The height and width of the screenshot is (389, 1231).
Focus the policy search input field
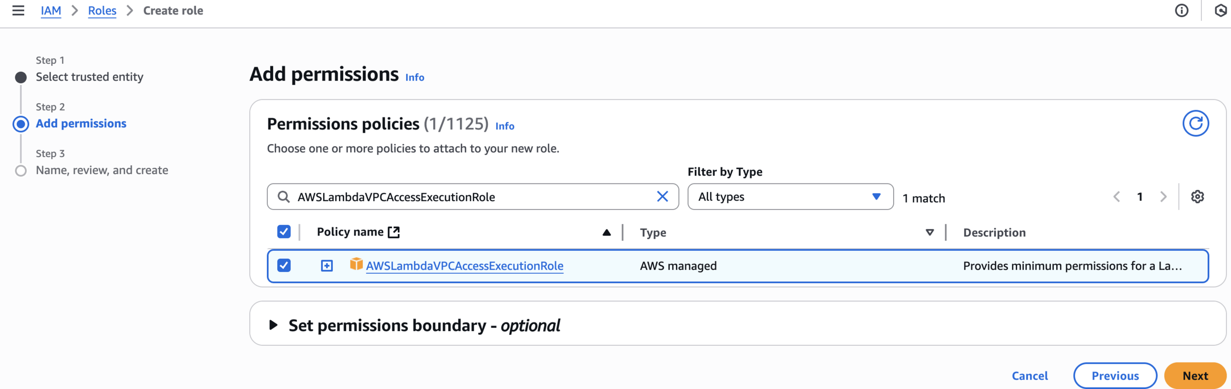coord(473,197)
